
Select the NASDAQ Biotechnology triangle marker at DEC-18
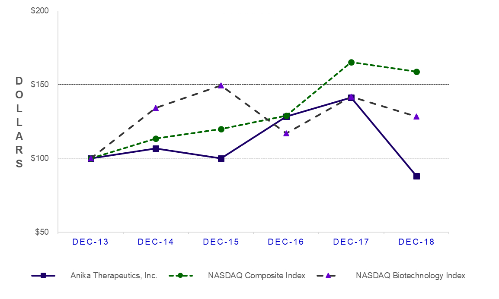[416, 116]
